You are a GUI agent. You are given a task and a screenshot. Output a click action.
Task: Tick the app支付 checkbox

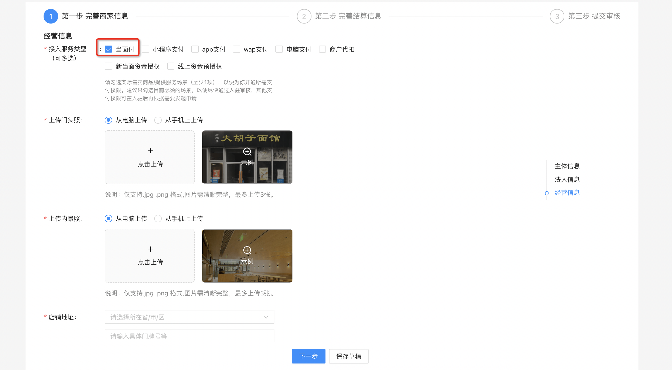(195, 49)
